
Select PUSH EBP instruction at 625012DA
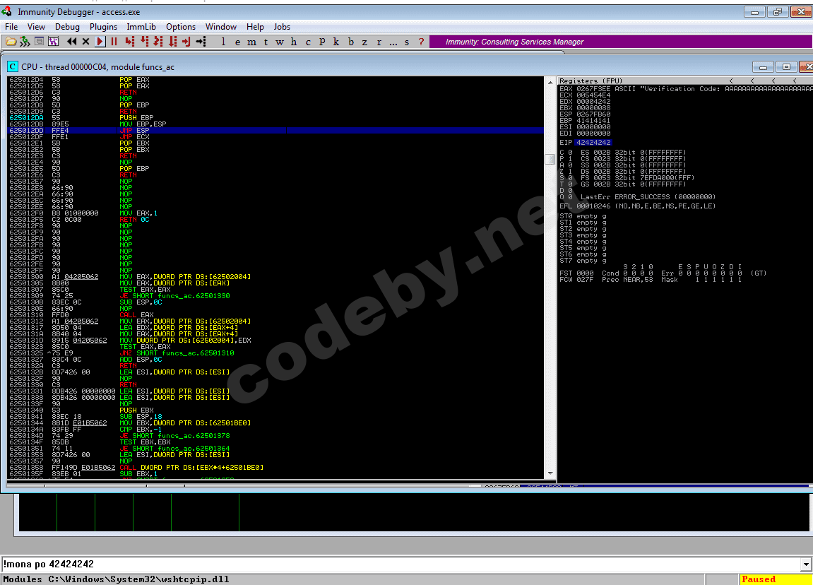(x=276, y=118)
